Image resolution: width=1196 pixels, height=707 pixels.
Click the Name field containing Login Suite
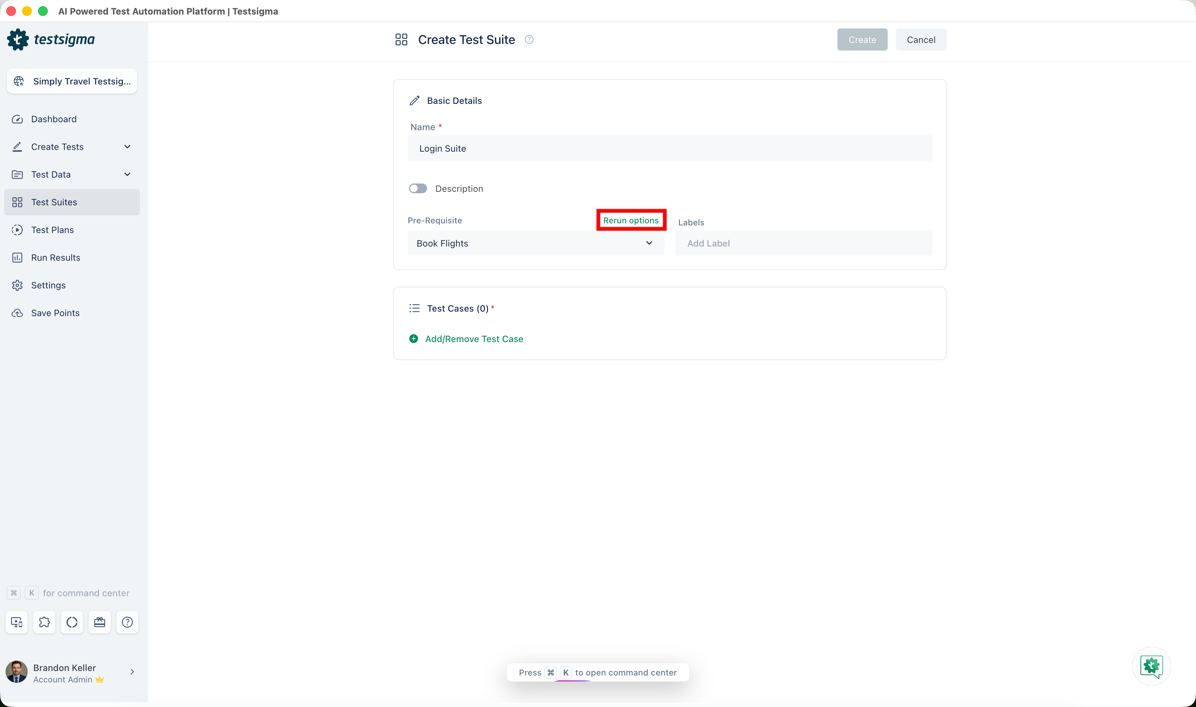point(669,148)
